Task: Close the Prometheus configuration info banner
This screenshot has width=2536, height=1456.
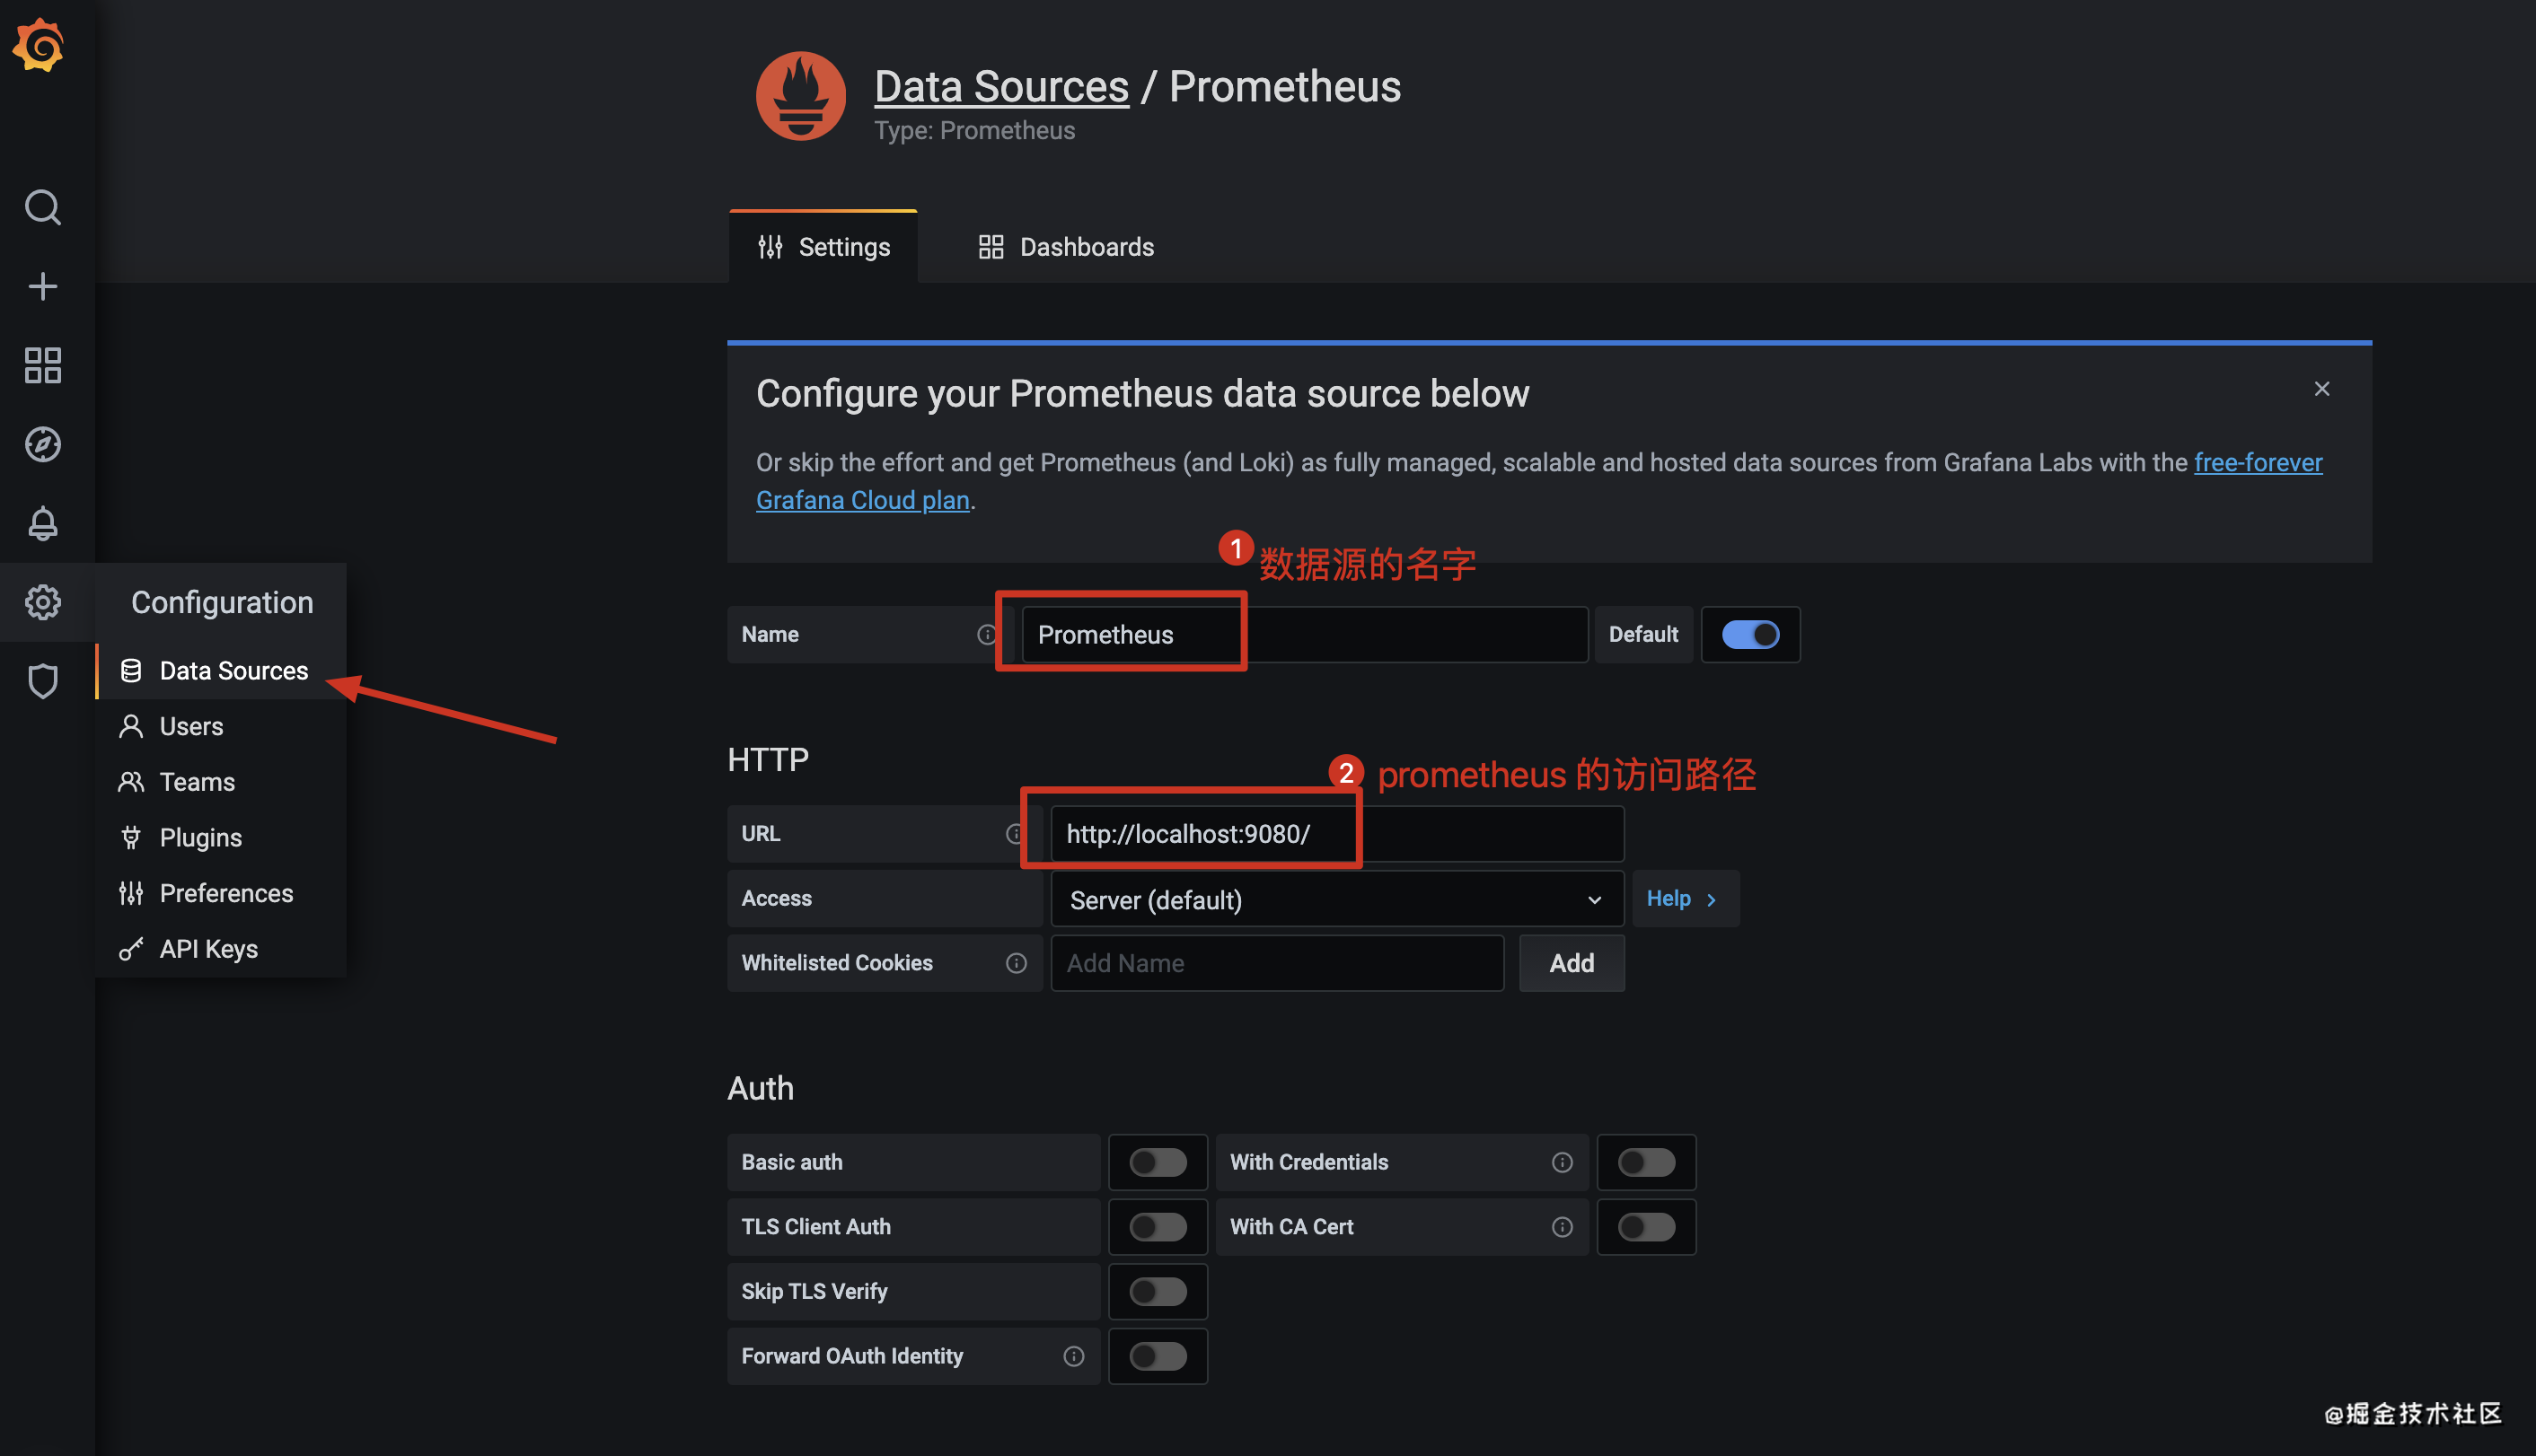Action: pyautogui.click(x=2320, y=389)
